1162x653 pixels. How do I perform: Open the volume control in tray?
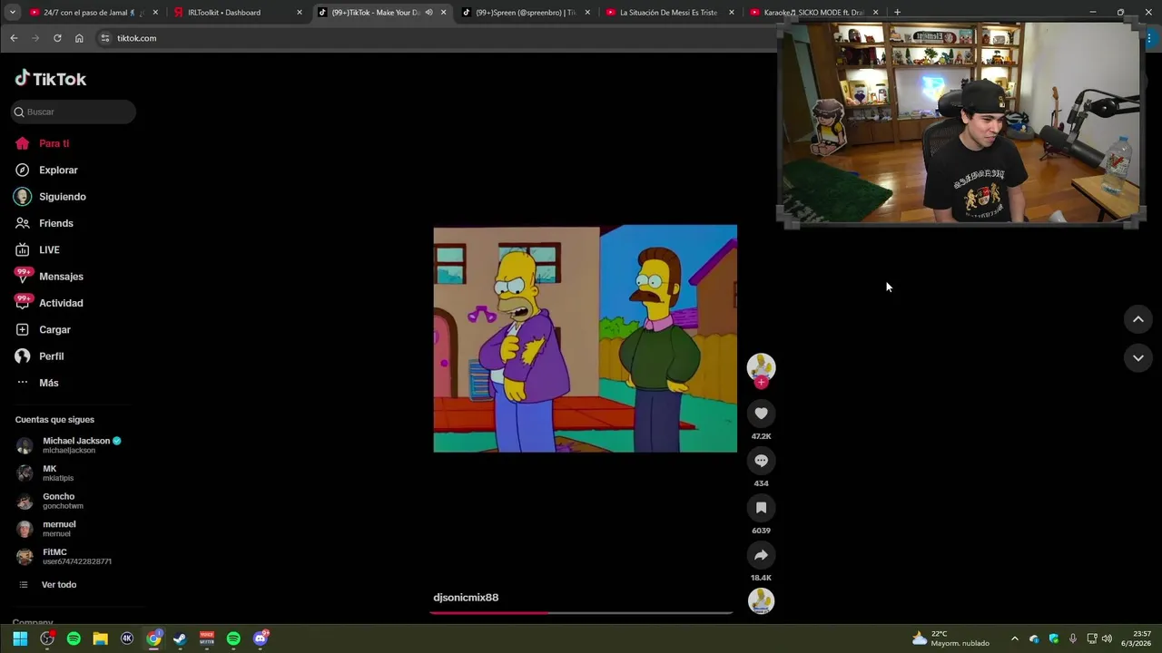pyautogui.click(x=1107, y=638)
